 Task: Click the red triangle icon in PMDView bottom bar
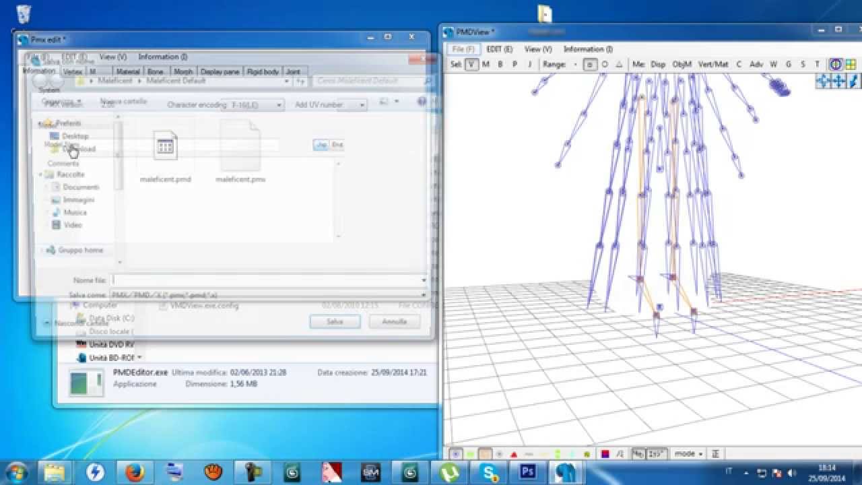click(x=514, y=455)
